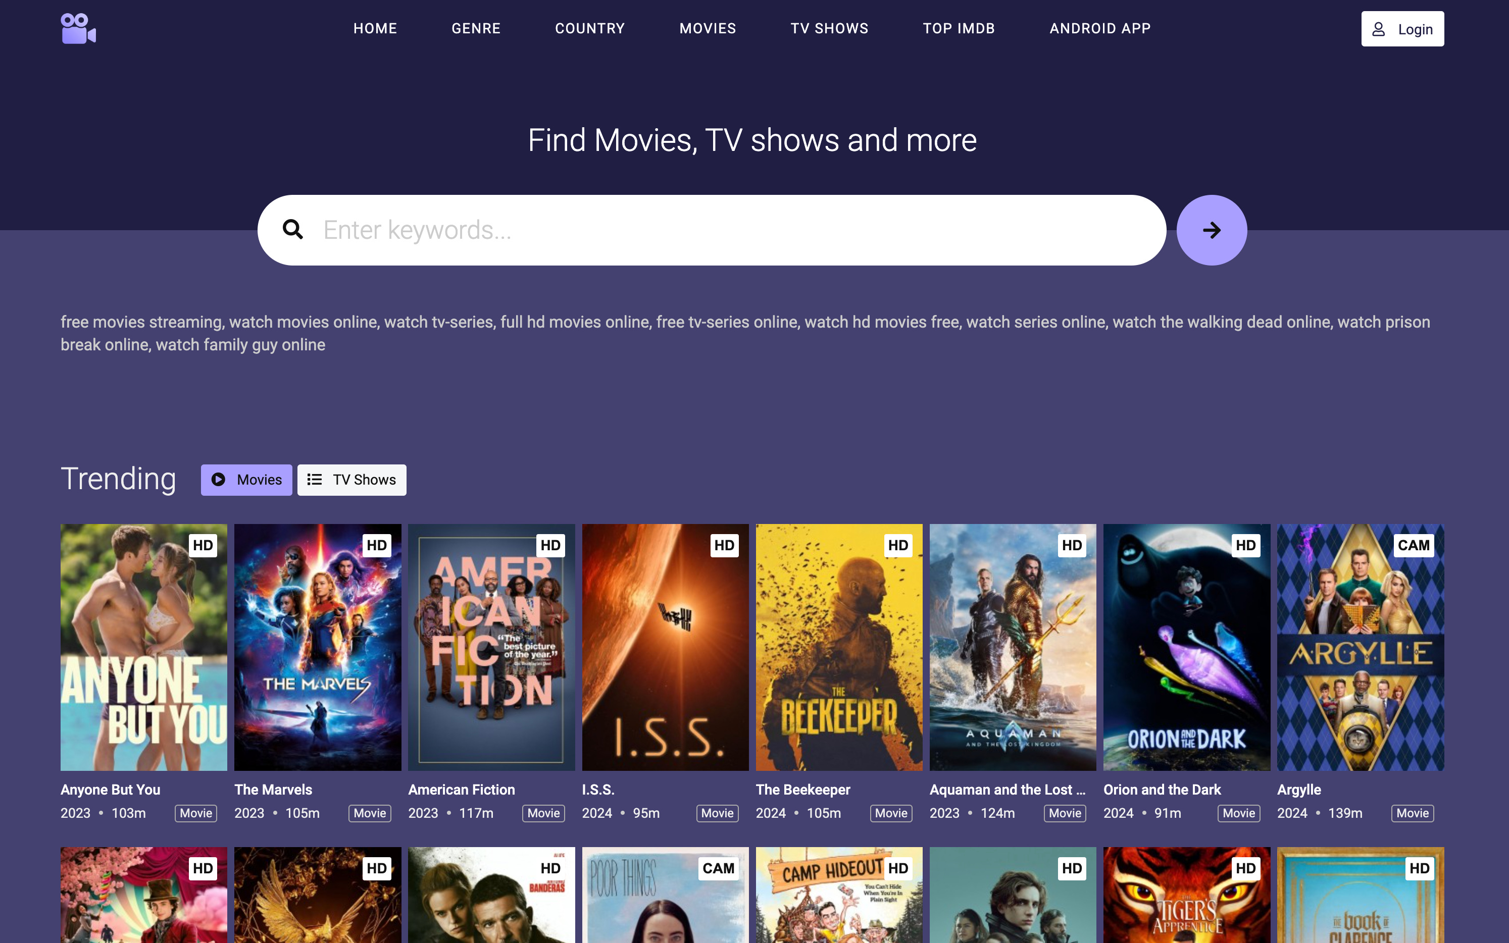Image resolution: width=1509 pixels, height=943 pixels.
Task: Click The Beekeeper poster image
Action: 839,647
